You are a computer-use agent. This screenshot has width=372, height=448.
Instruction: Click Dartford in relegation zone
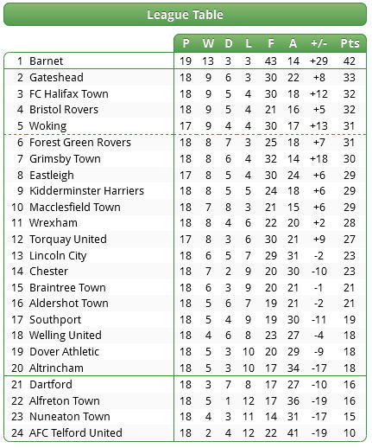(x=51, y=385)
